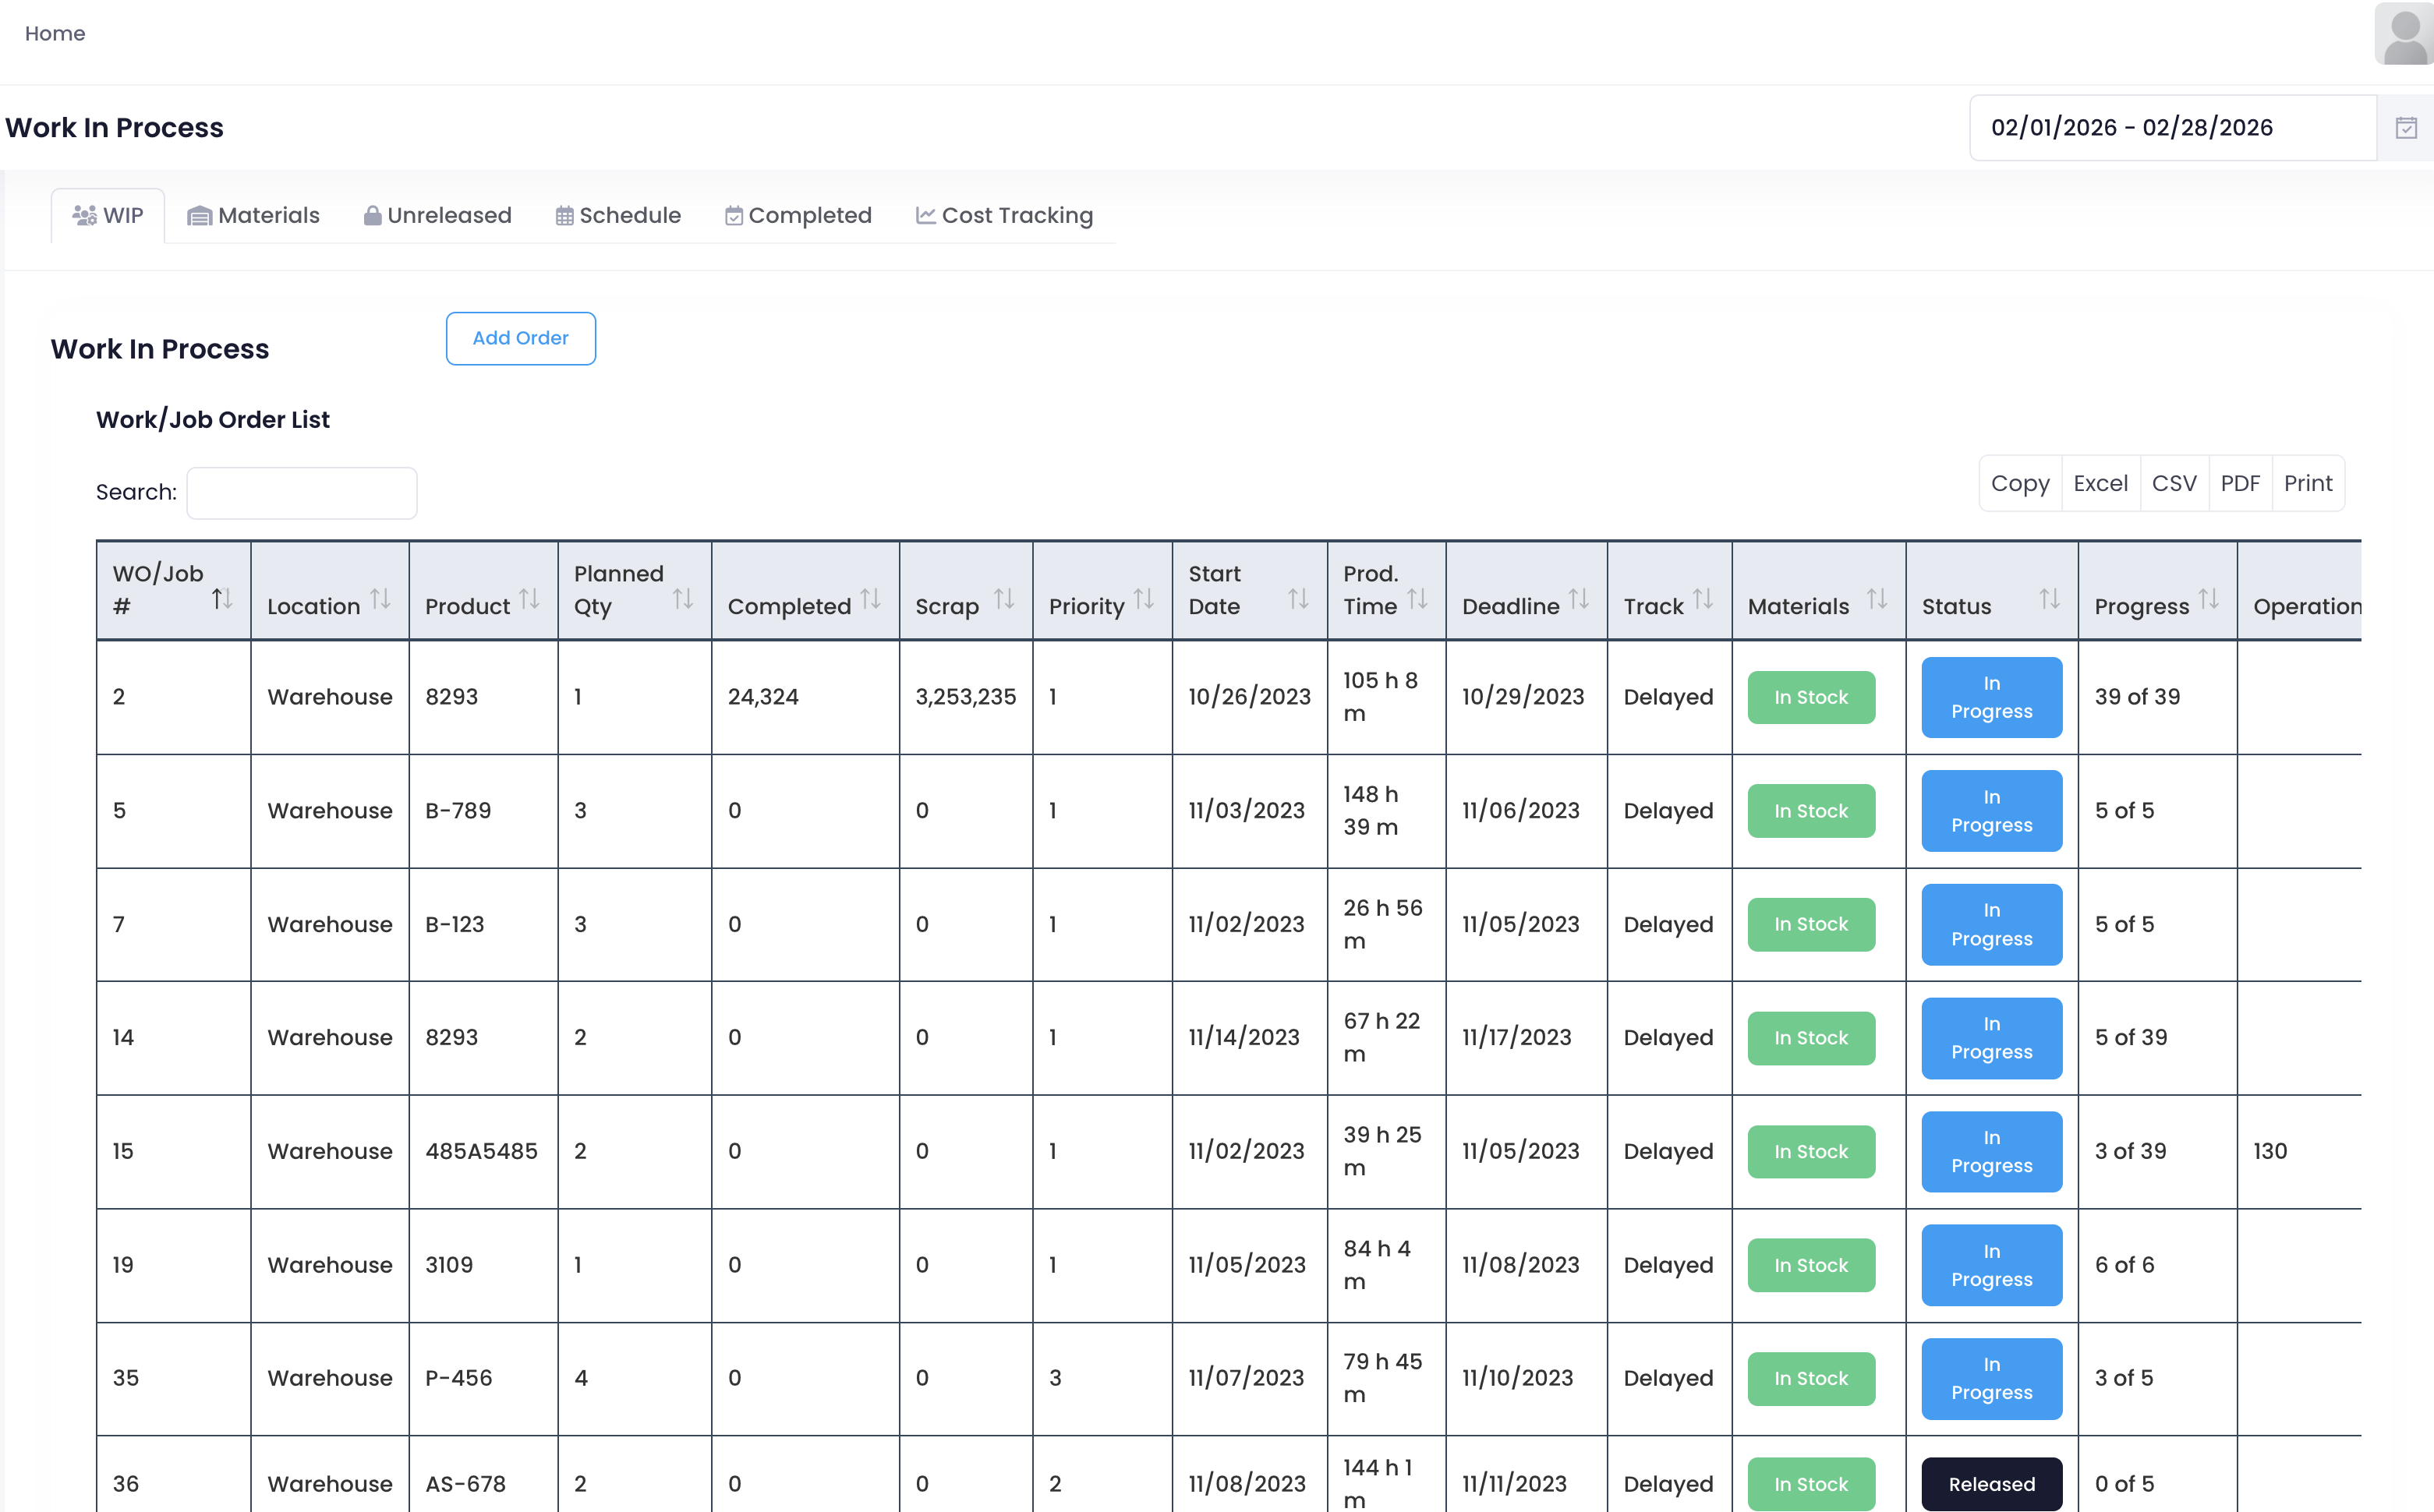Click the Search input field
The image size is (2434, 1512).
pos(301,493)
